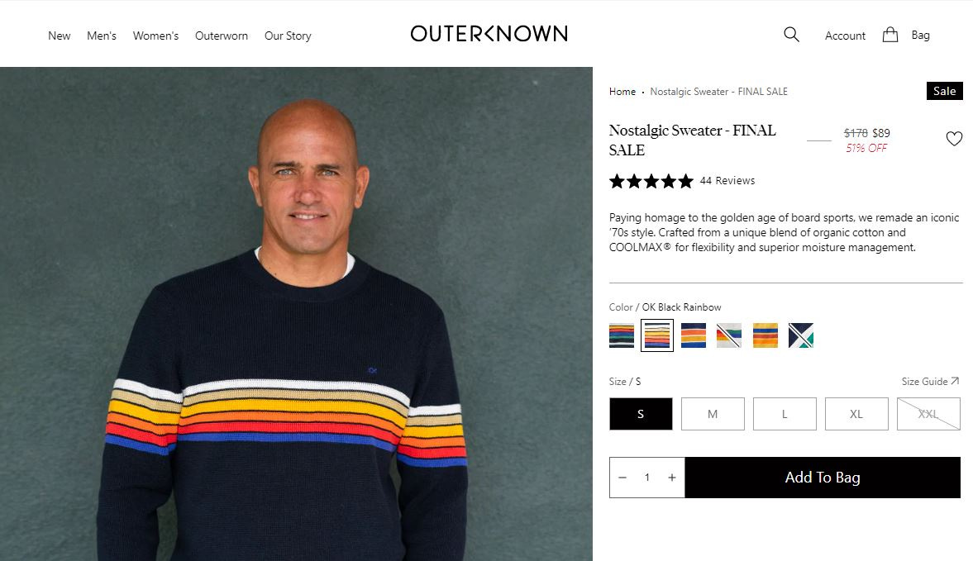
Task: Select size M option
Action: 713,414
